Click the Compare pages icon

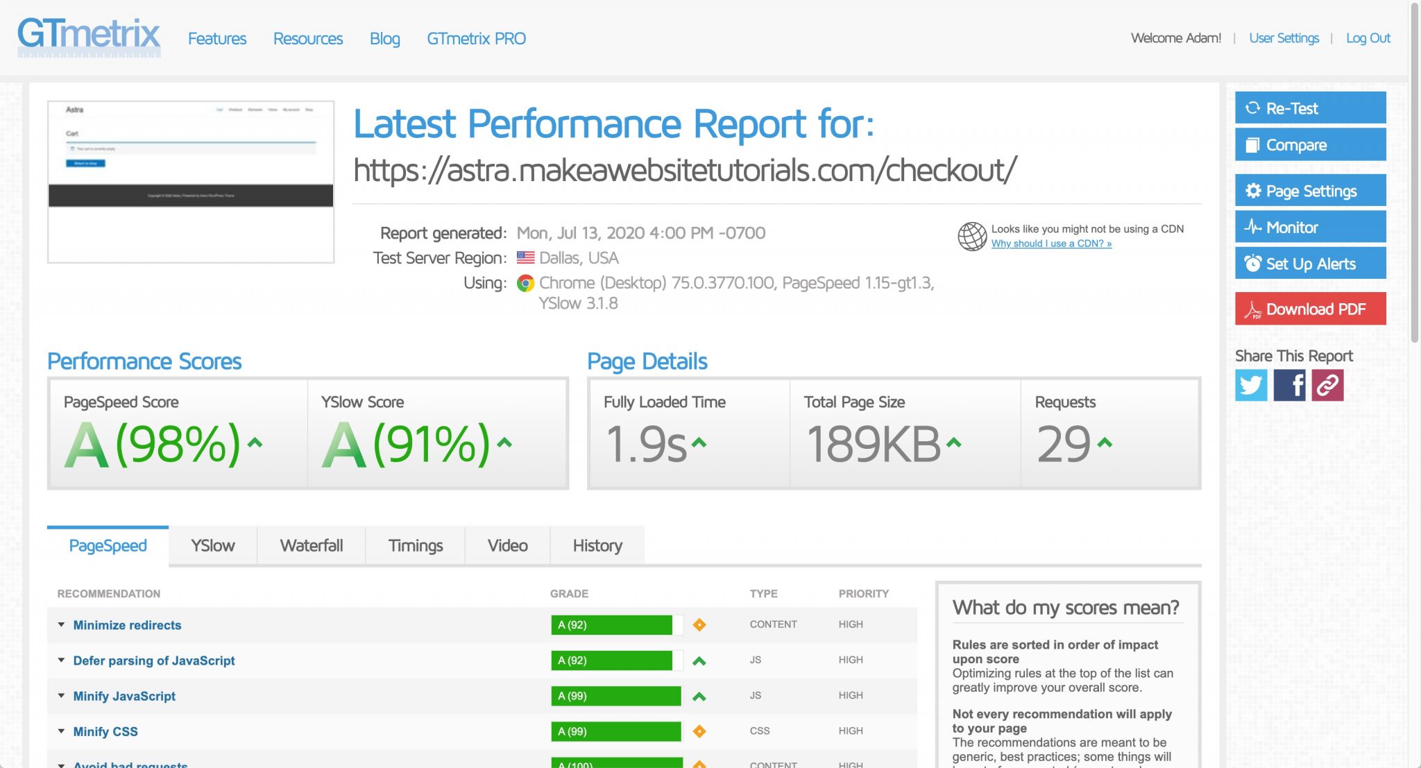tap(1252, 144)
